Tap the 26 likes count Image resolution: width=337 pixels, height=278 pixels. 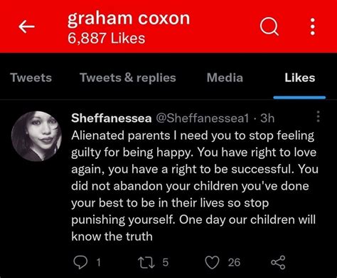tap(234, 262)
